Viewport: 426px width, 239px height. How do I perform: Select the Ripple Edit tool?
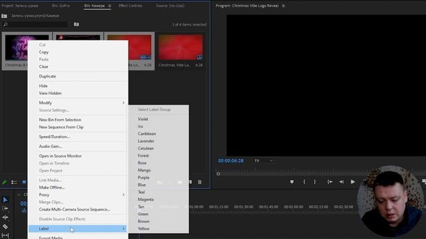[5, 217]
